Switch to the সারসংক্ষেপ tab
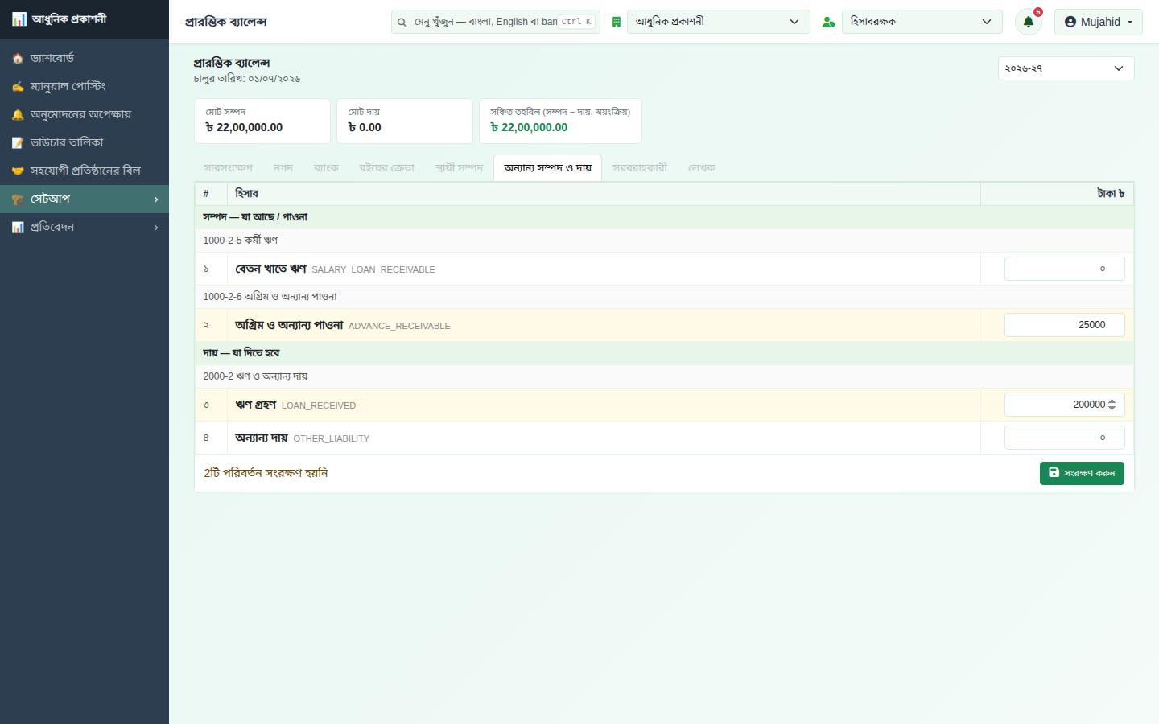Viewport: 1159px width, 724px height. click(x=229, y=168)
